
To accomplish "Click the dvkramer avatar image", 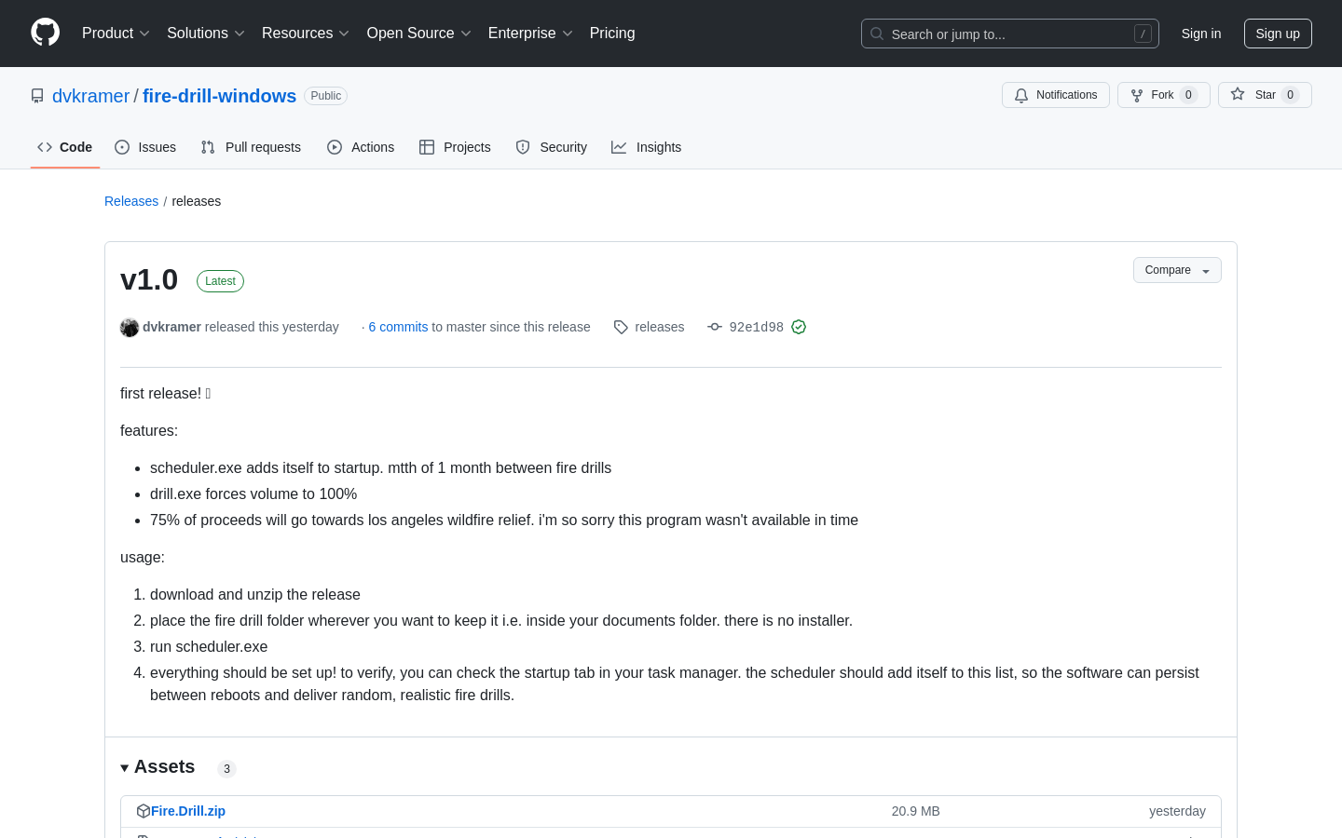I will pos(130,327).
